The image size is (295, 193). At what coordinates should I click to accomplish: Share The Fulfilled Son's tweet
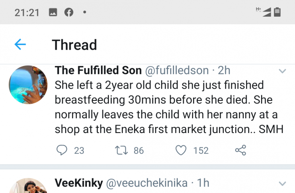(x=240, y=150)
